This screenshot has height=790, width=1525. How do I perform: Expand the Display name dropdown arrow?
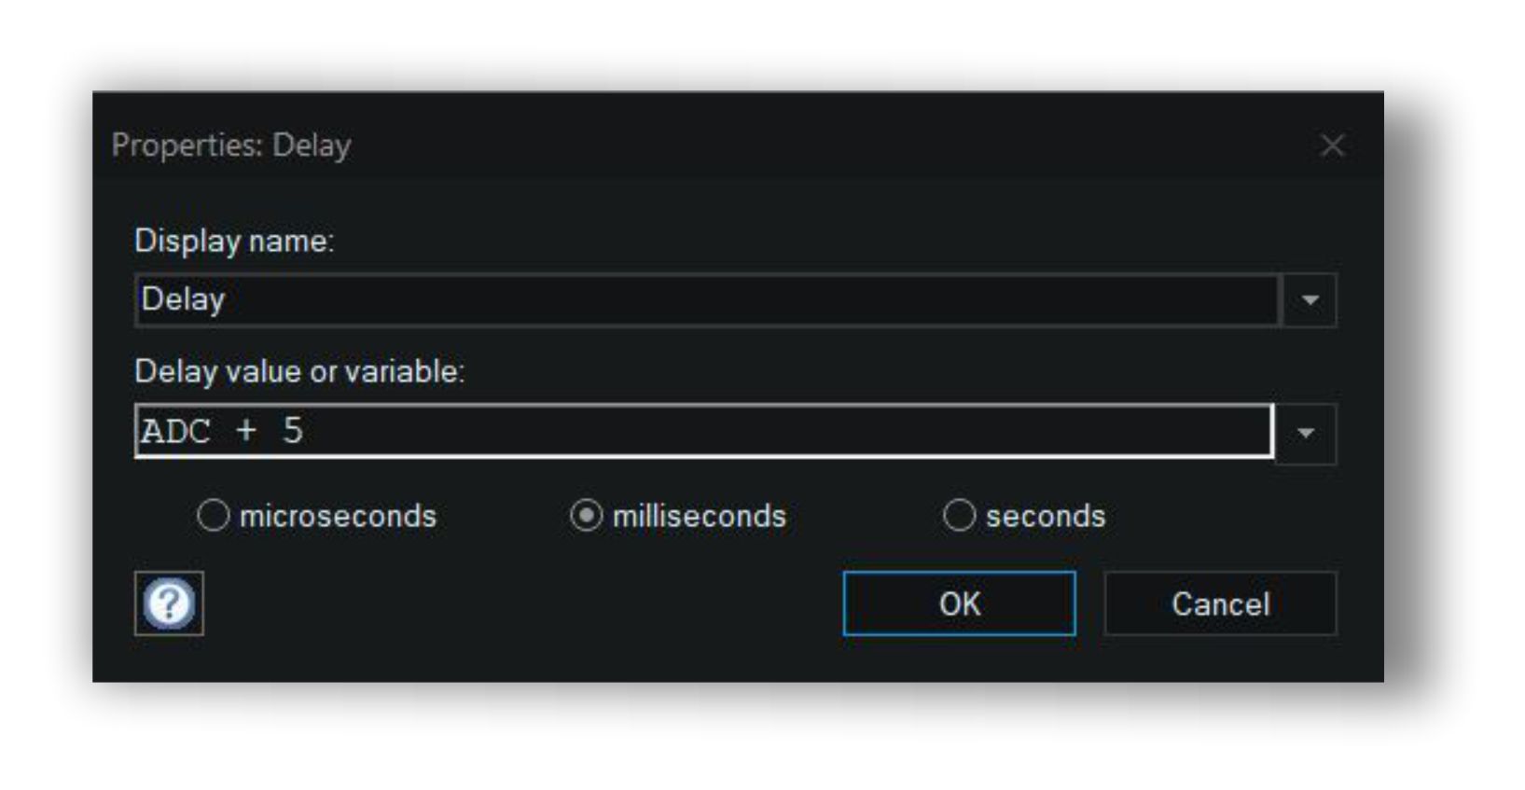tap(1310, 300)
